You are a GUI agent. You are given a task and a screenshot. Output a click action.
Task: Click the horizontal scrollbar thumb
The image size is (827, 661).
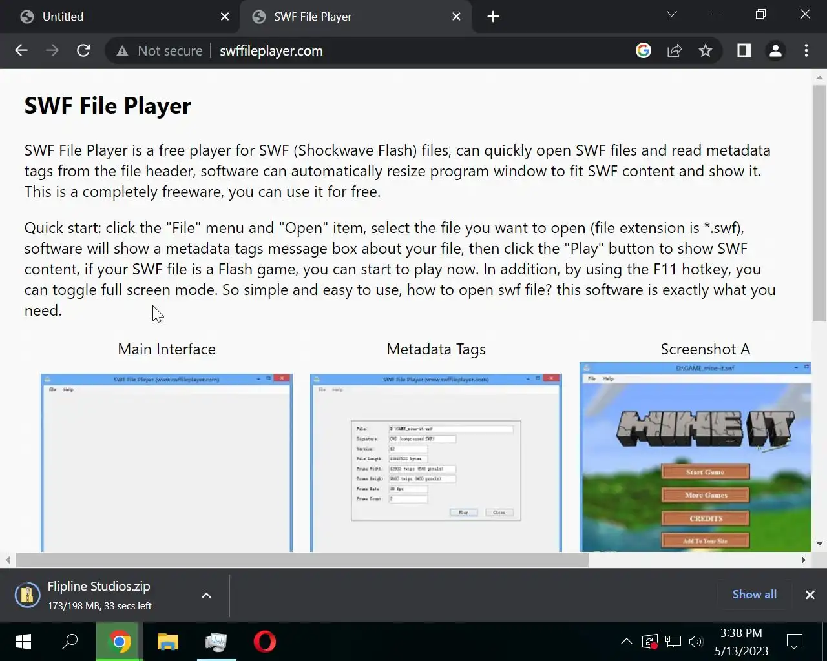tap(302, 560)
